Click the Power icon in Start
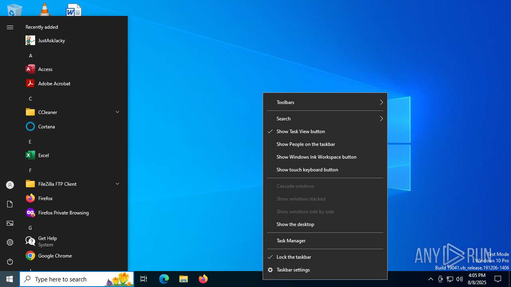 coord(10,261)
